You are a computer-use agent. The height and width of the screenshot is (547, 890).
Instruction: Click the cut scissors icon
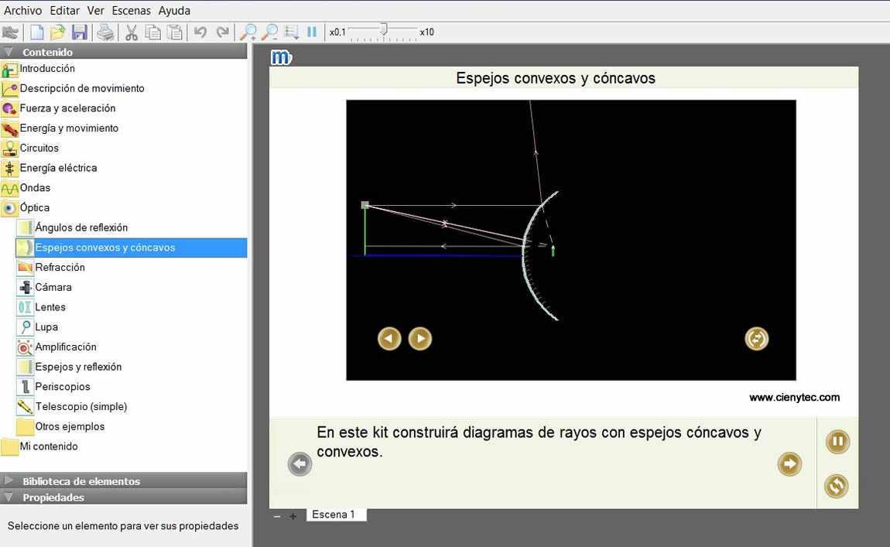coord(131,32)
